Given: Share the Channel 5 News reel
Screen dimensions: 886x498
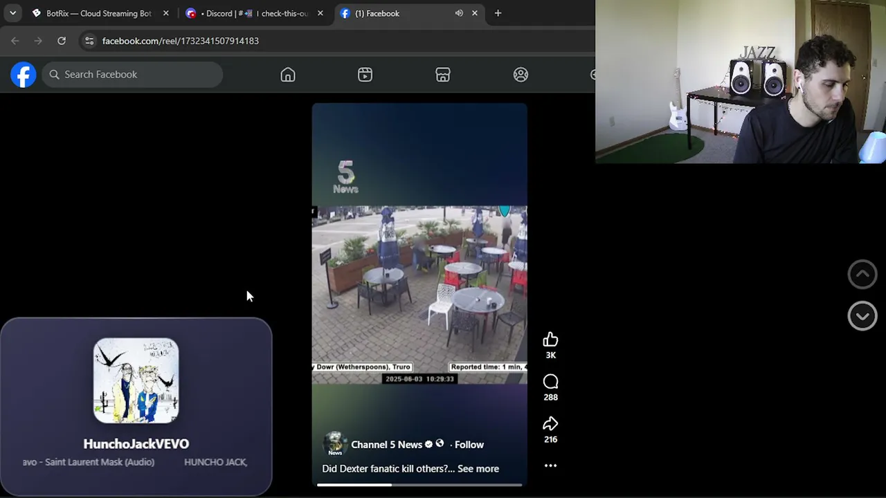Looking at the screenshot, I should click(x=550, y=424).
